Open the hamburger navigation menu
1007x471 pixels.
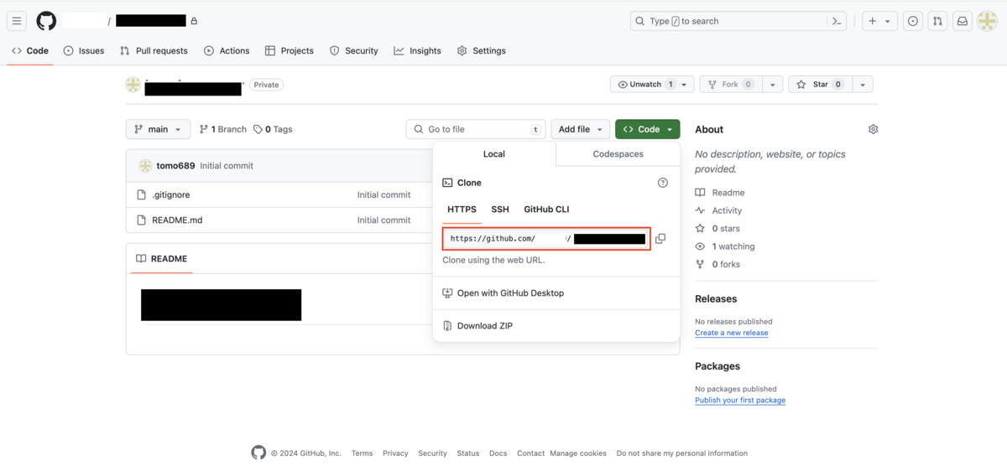tap(17, 21)
